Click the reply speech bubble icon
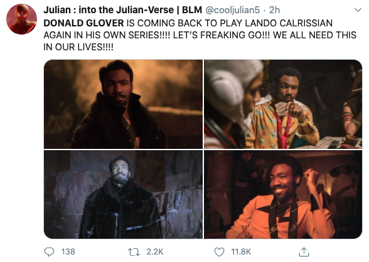The image size is (369, 262). point(49,252)
